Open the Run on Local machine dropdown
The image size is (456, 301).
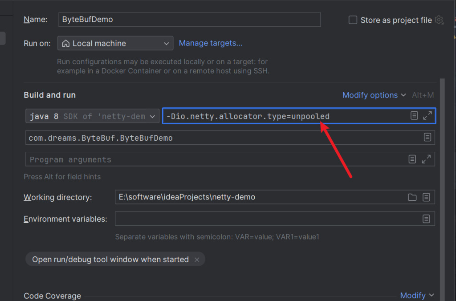coord(115,43)
